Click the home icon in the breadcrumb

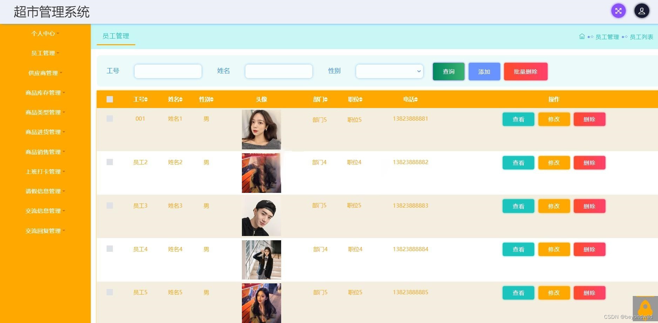(x=582, y=36)
